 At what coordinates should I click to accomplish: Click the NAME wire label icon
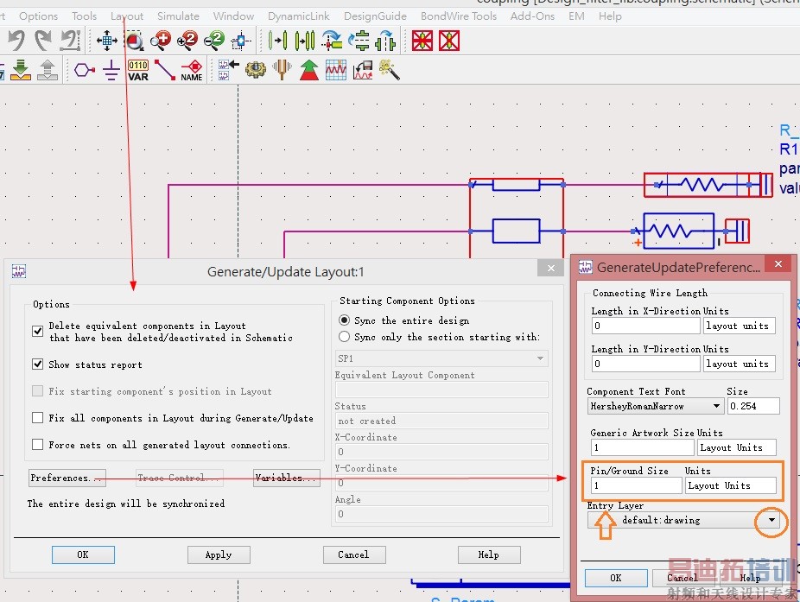tap(192, 71)
